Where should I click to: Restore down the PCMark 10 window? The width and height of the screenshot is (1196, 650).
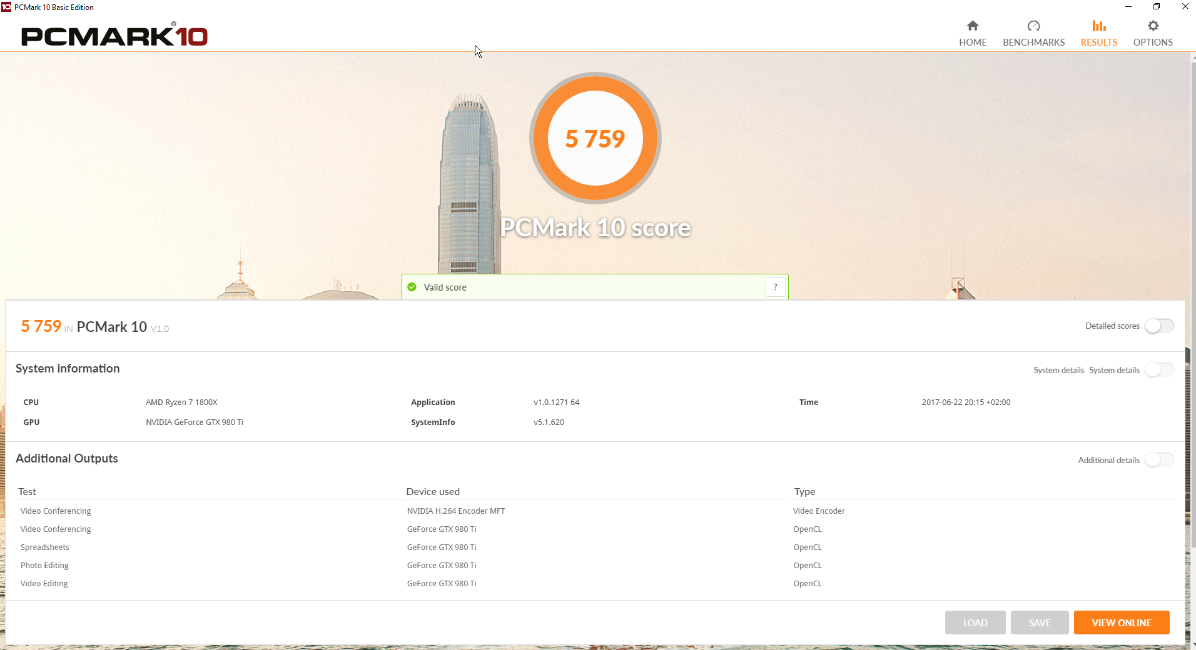pos(1157,7)
